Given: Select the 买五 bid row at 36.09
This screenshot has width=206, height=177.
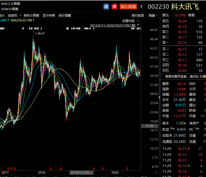Looking at the screenshot, I should point(184,71).
